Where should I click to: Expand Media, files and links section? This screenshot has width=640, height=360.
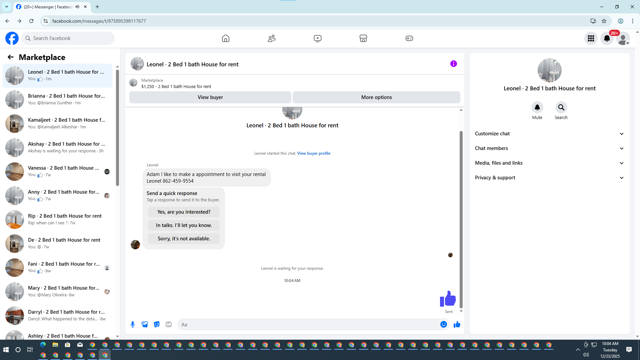[x=549, y=163]
